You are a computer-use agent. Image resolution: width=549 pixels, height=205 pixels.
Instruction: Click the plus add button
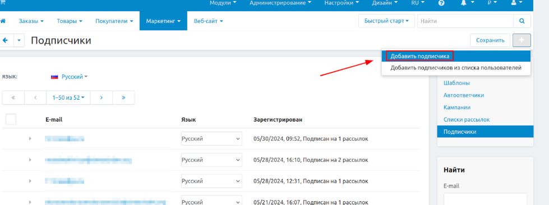pos(522,40)
